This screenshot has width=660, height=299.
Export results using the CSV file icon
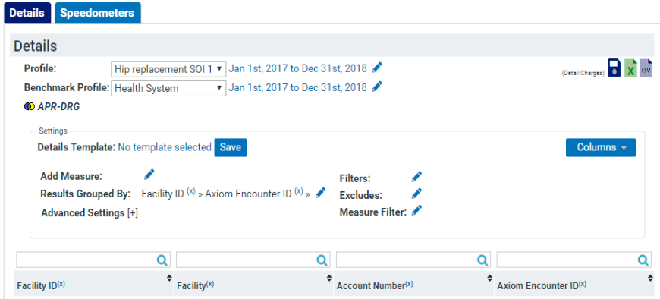pos(646,68)
